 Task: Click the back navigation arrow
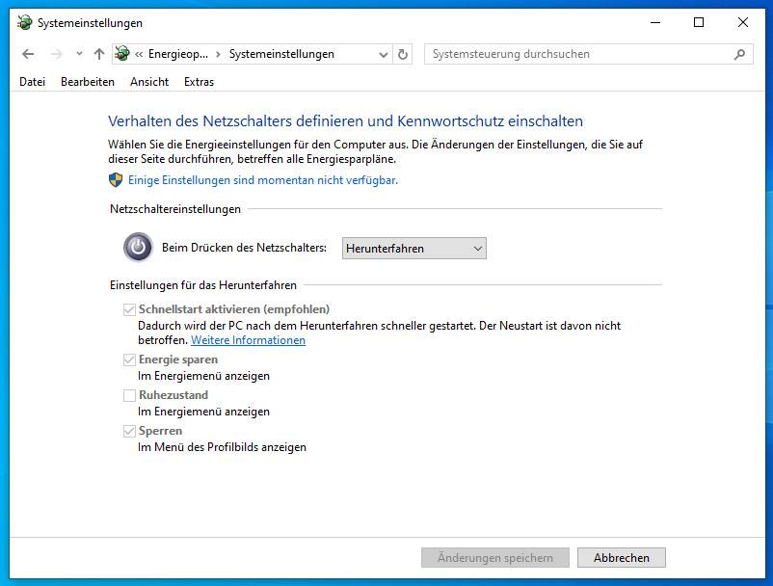(28, 54)
